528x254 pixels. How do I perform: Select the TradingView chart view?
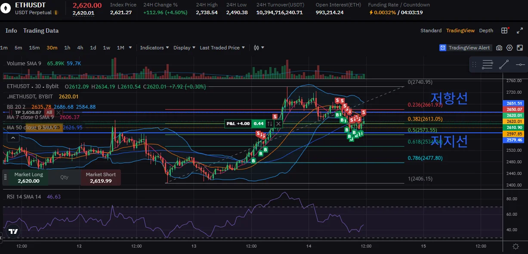point(460,31)
